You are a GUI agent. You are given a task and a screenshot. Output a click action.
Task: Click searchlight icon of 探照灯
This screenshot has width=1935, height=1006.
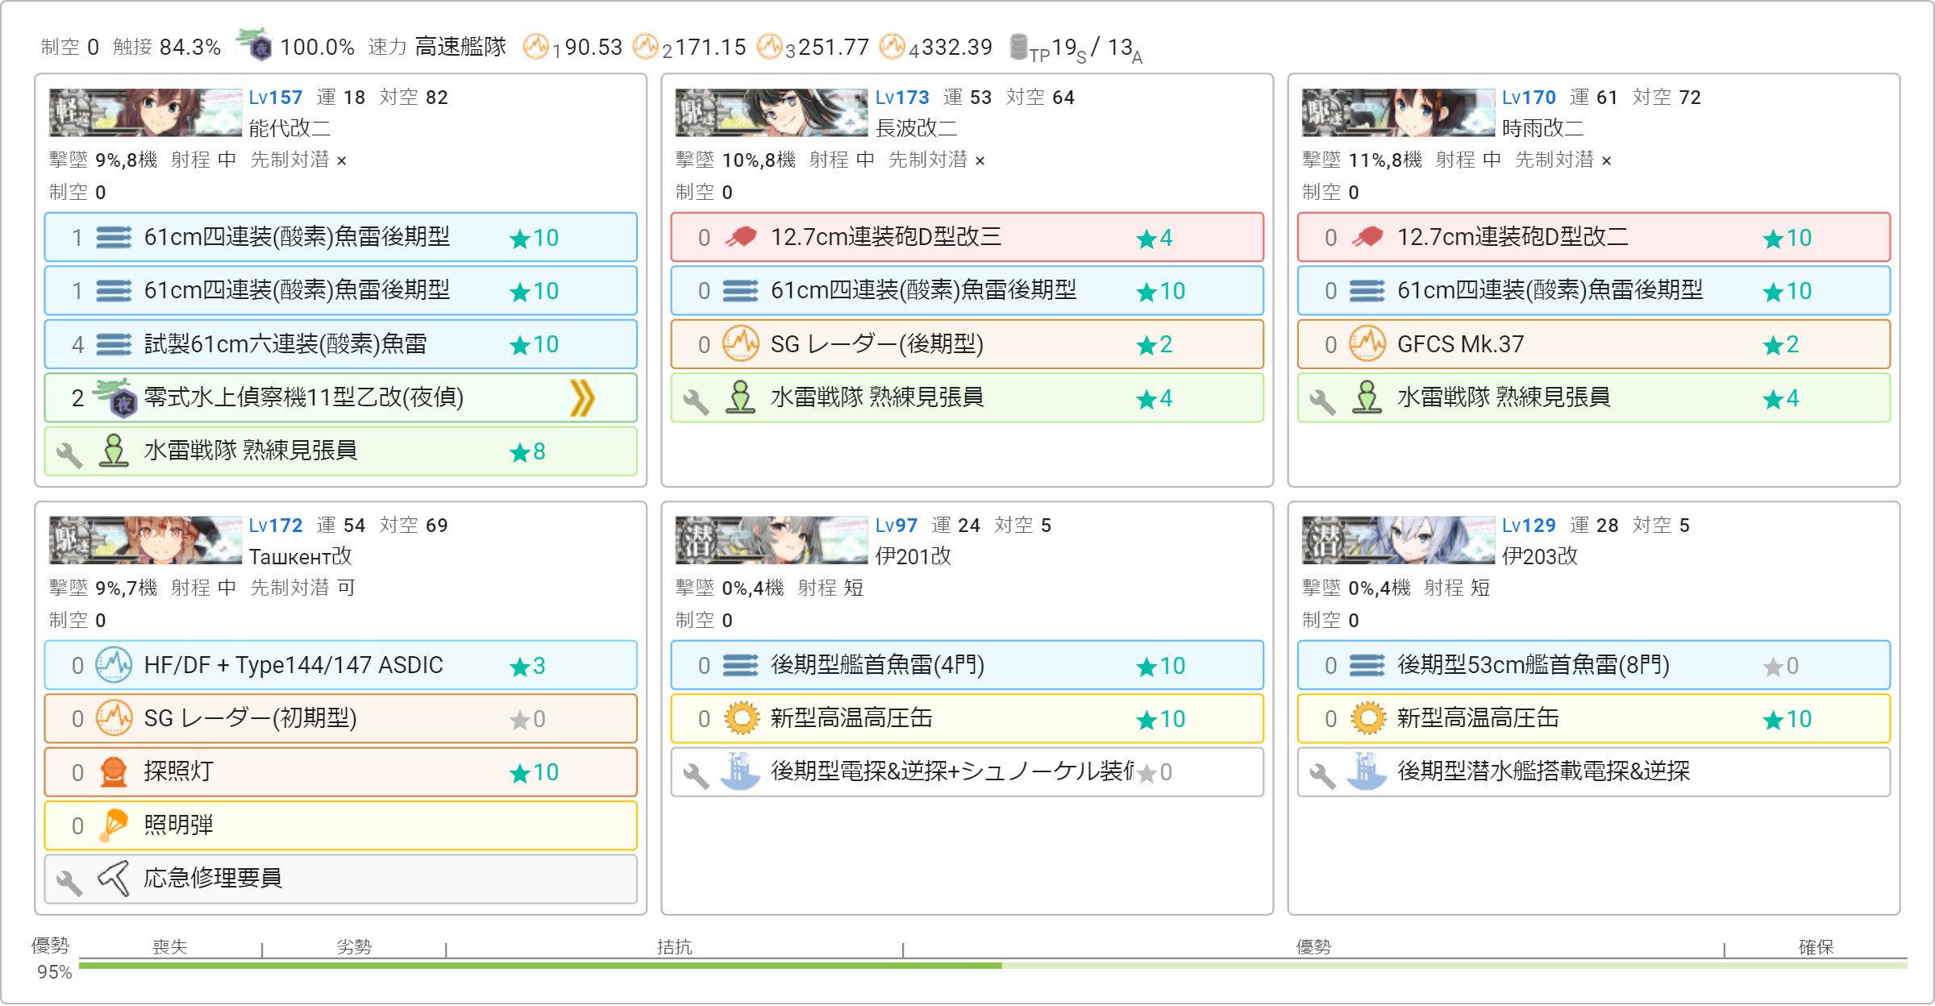[x=114, y=771]
